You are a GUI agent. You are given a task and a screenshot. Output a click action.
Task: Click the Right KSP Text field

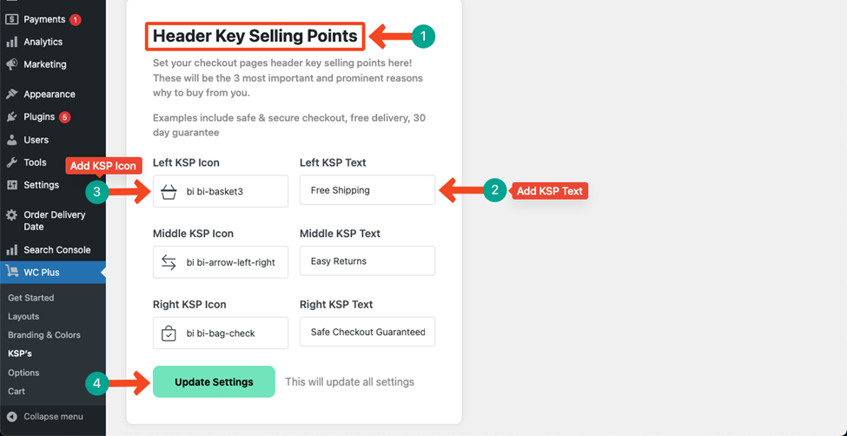point(367,332)
